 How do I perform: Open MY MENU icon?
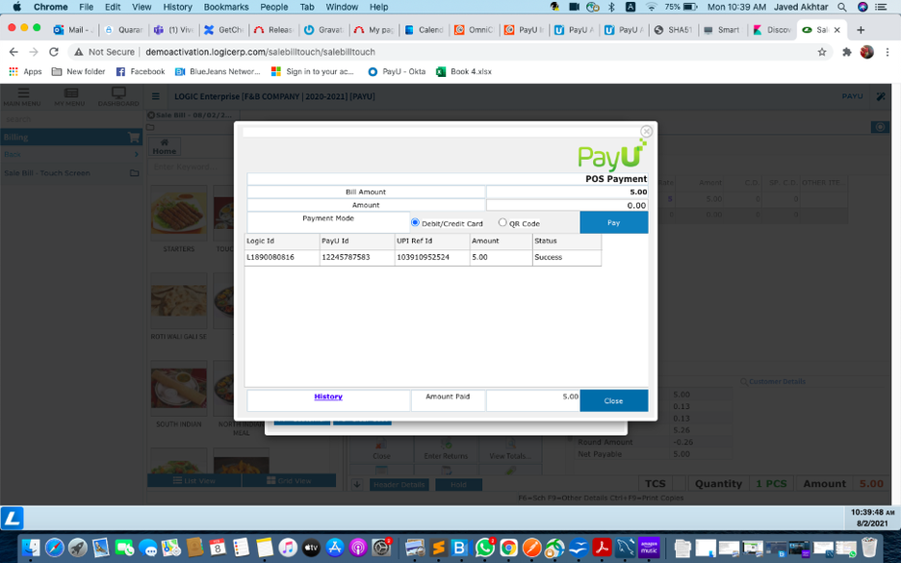(70, 93)
